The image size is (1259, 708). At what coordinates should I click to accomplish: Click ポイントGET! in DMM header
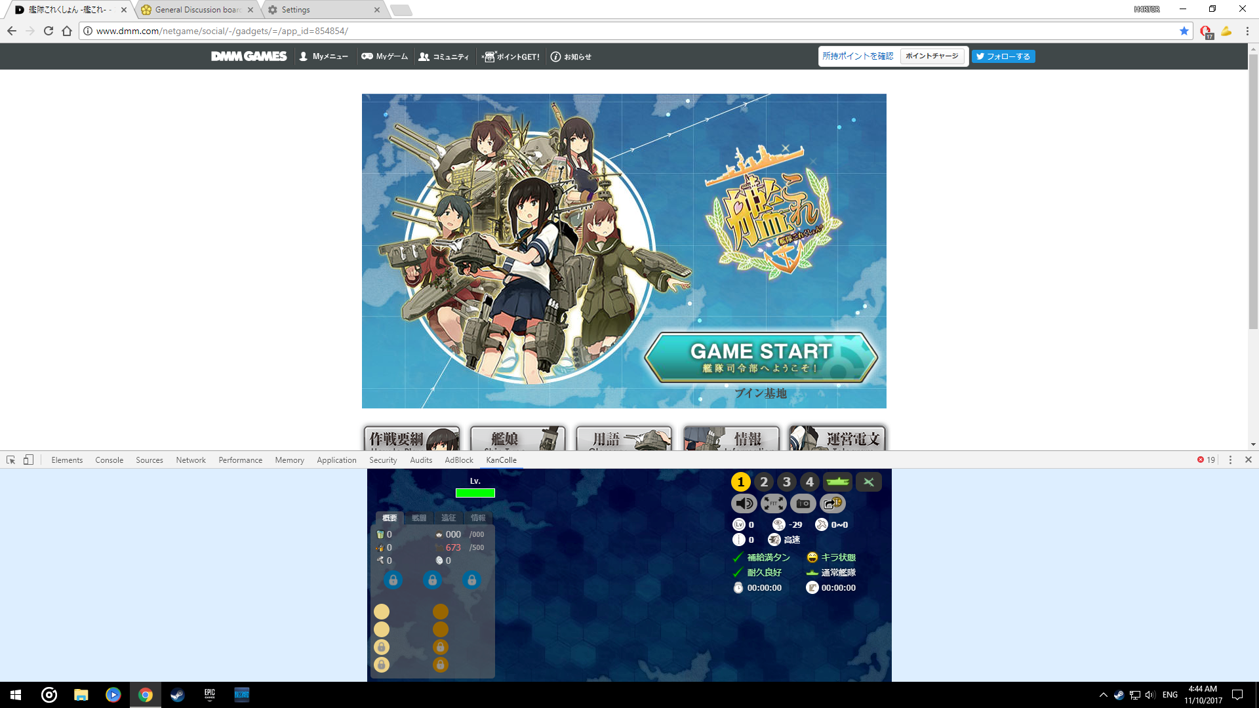[x=511, y=56]
